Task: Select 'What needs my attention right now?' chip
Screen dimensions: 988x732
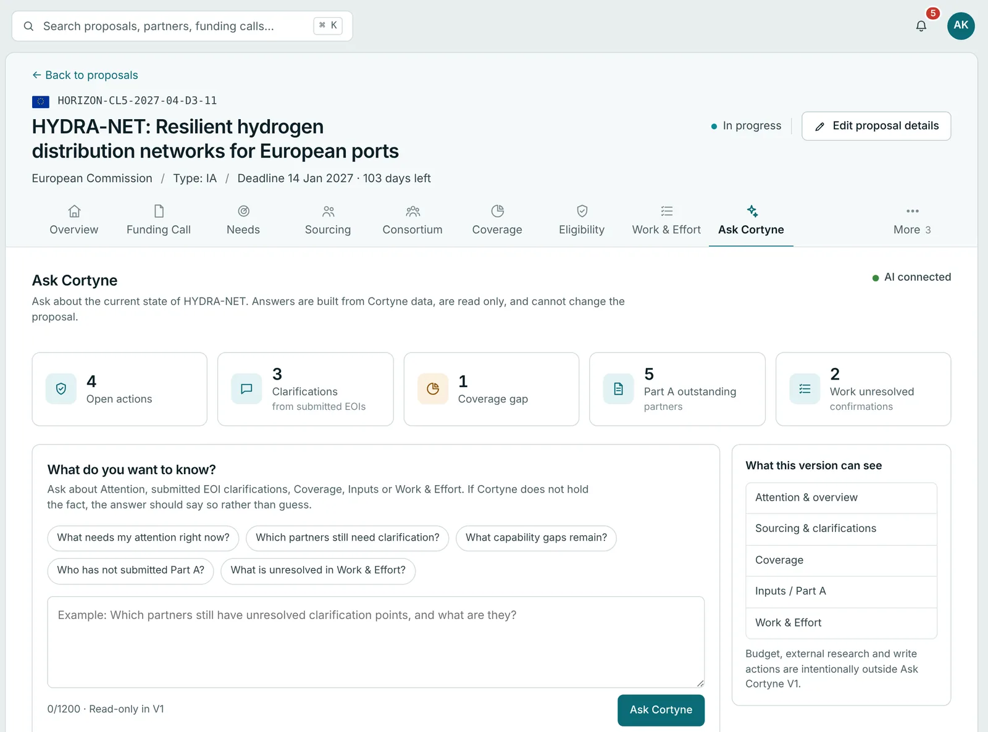Action: [x=143, y=538]
